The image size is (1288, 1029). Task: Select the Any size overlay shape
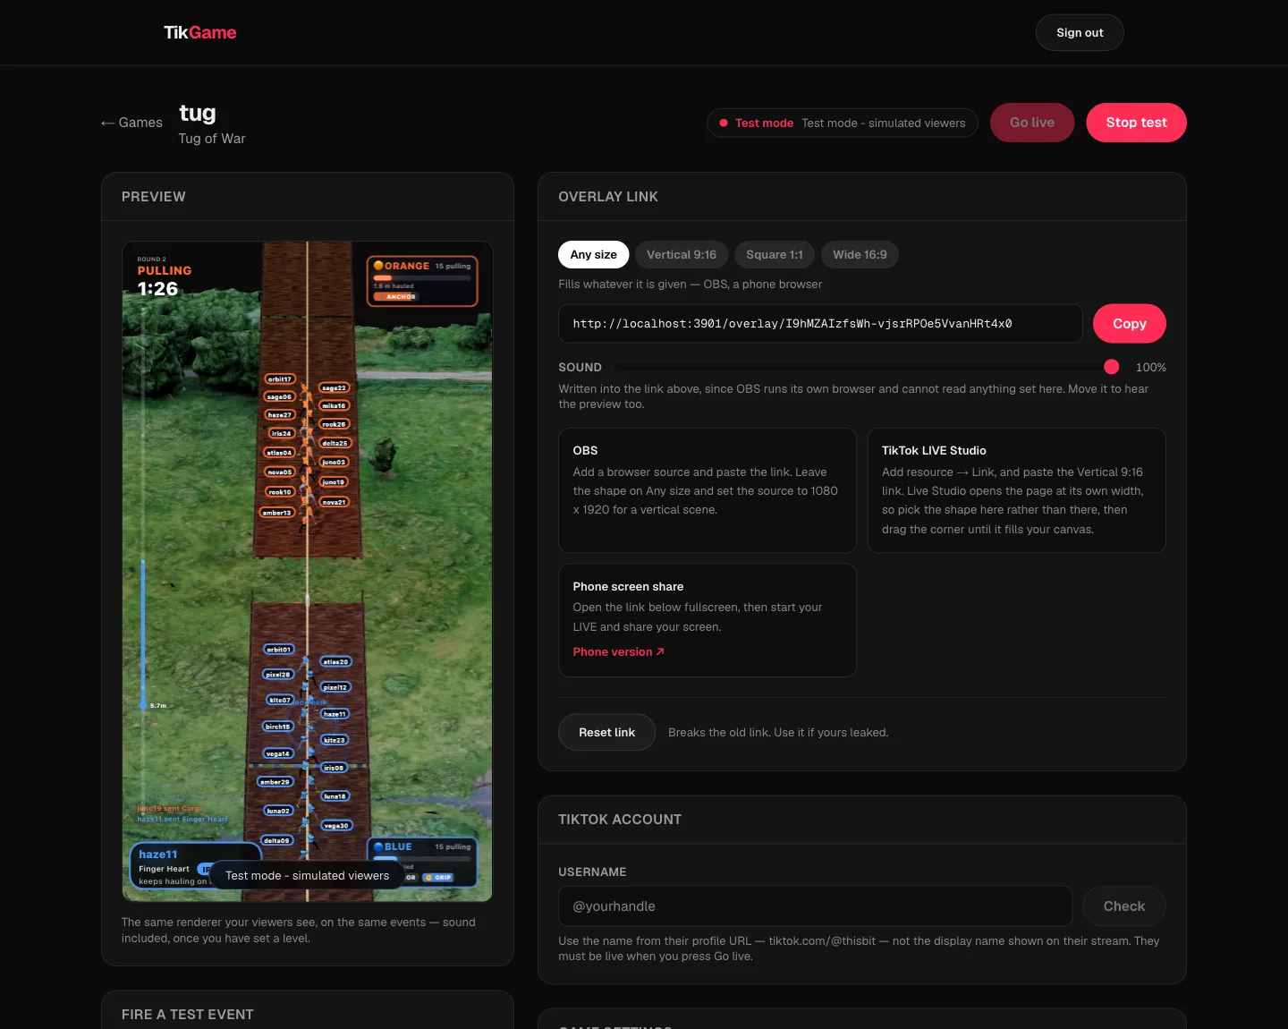(593, 254)
